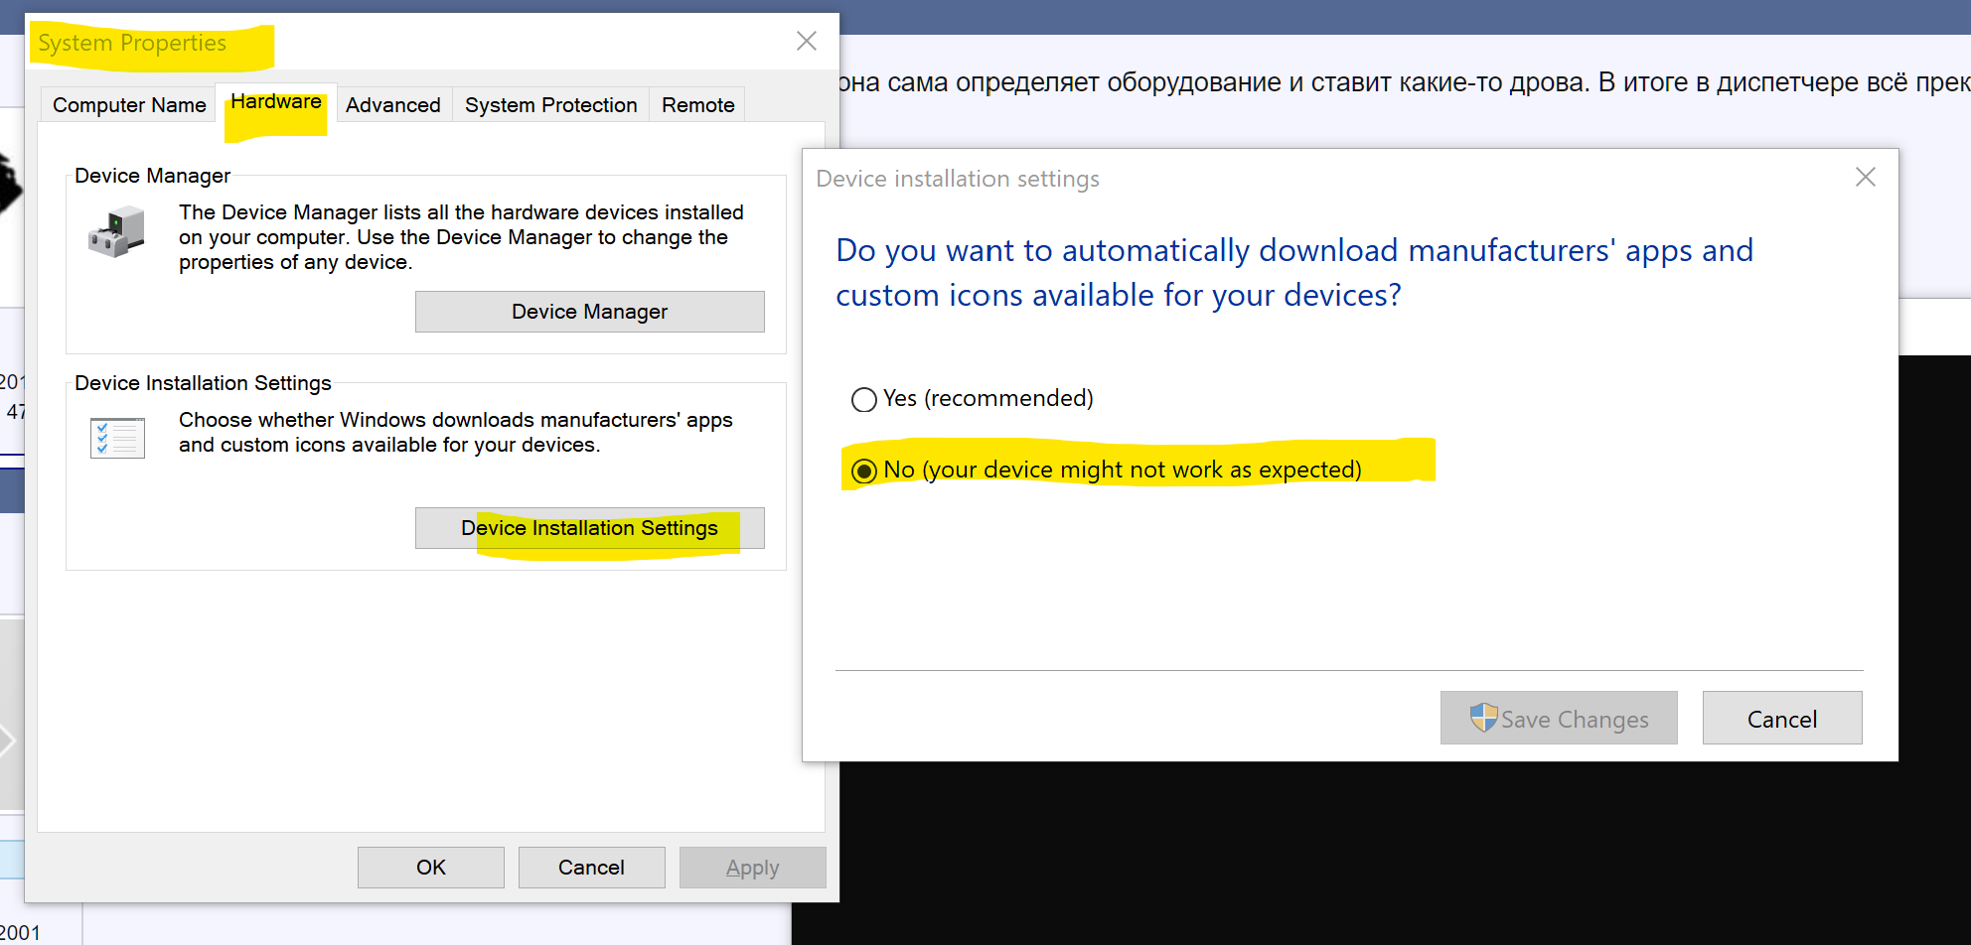Switch to the Advanced tab
The height and width of the screenshot is (945, 1971).
392,105
